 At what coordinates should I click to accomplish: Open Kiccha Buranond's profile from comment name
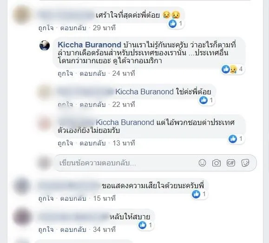[89, 45]
